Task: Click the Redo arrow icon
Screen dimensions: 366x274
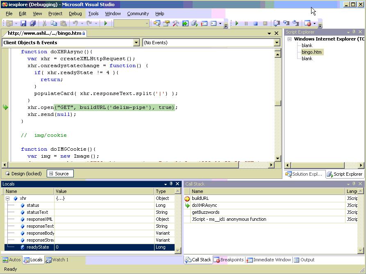Action: [x=89, y=23]
